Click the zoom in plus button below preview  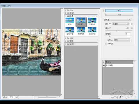tap(6, 97)
